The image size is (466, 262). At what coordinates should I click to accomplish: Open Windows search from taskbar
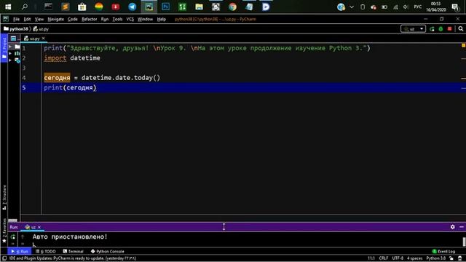click(25, 7)
